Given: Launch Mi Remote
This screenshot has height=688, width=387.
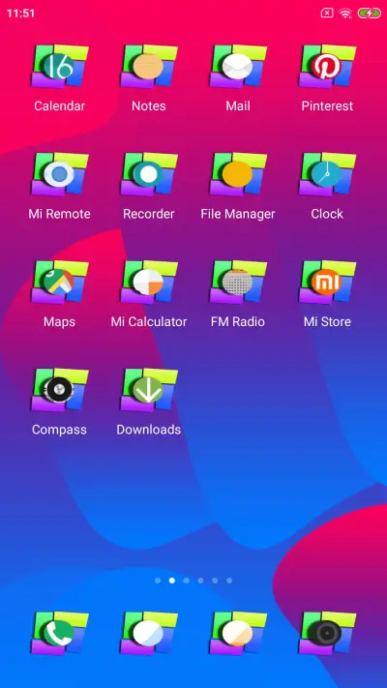Looking at the screenshot, I should click(60, 174).
